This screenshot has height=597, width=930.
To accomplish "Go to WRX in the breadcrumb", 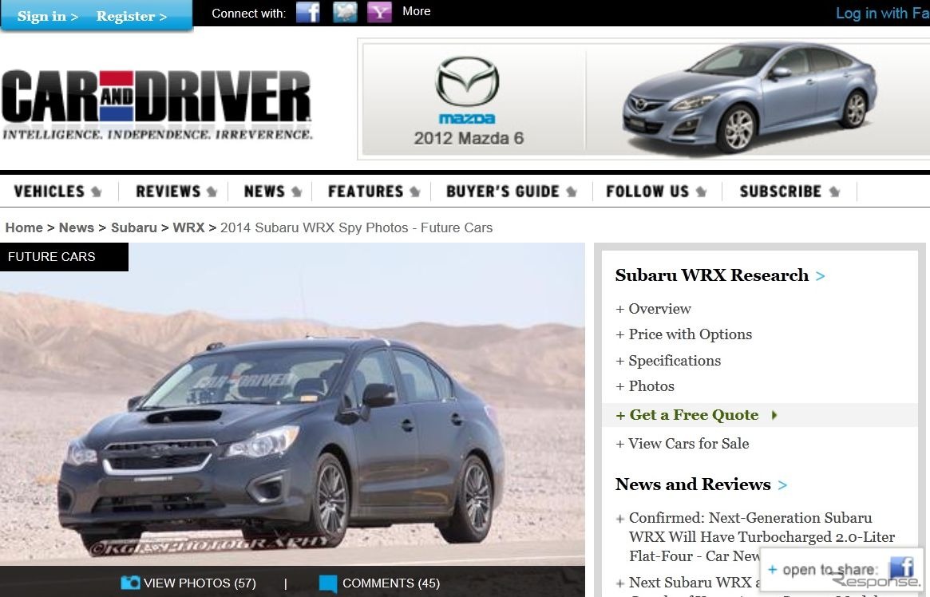I will point(188,227).
